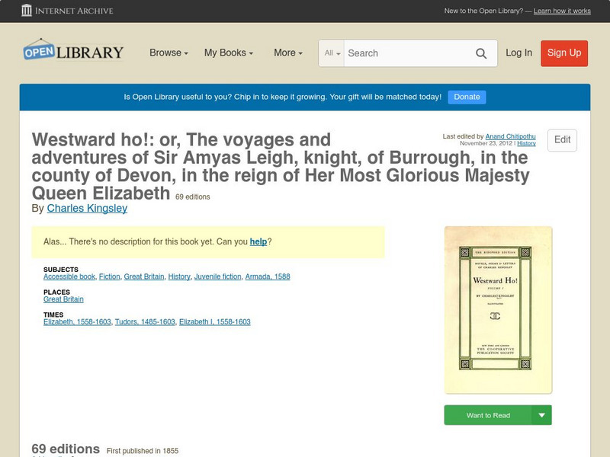Click the Edit button
Viewport: 610px width, 457px height.
(x=562, y=140)
